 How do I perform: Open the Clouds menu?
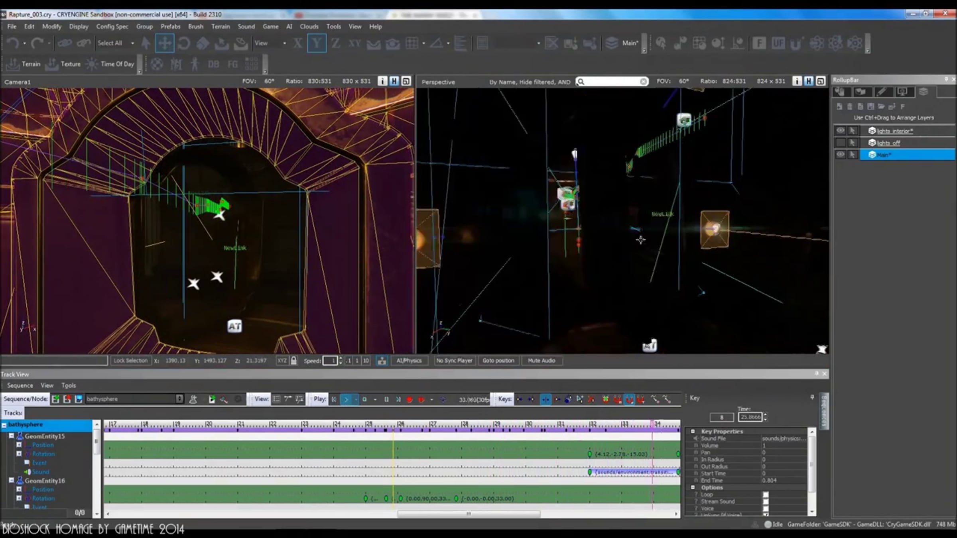click(x=309, y=26)
